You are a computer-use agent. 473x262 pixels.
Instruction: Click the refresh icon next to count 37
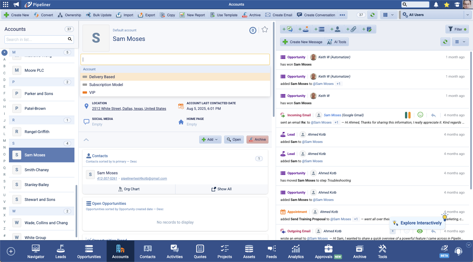point(373,15)
